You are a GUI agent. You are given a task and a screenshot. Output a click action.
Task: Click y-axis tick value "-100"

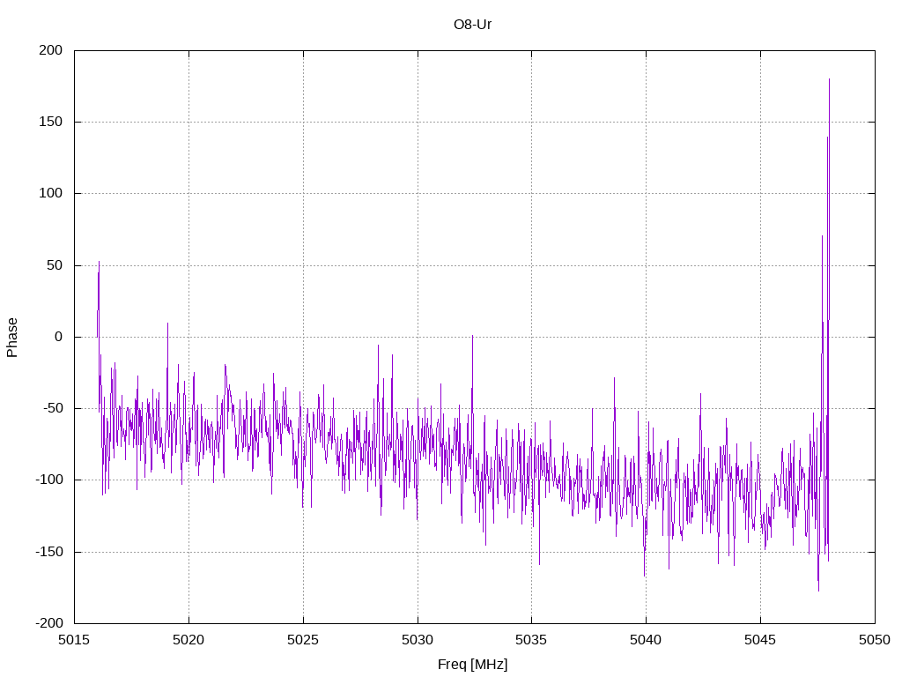pos(49,480)
